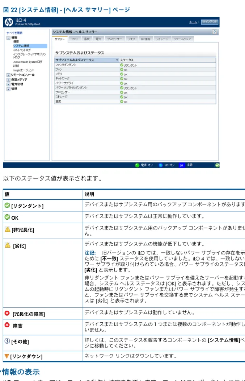Click the OK status icon for ストレージ
Image resolution: width=245 pixels, height=381 pixels.
[122, 97]
